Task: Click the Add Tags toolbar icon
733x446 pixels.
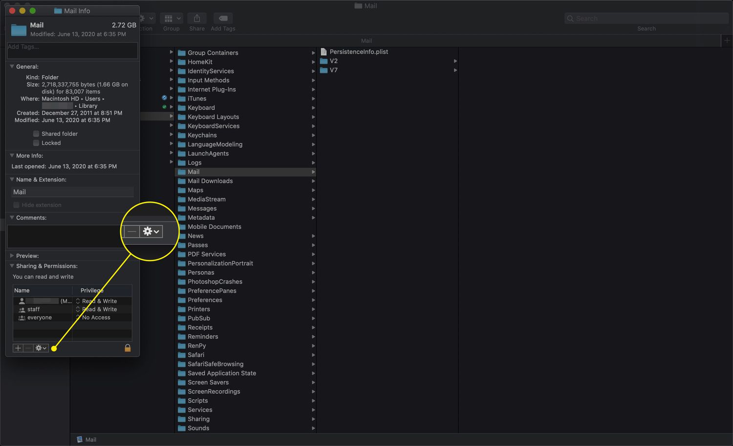Action: [223, 19]
